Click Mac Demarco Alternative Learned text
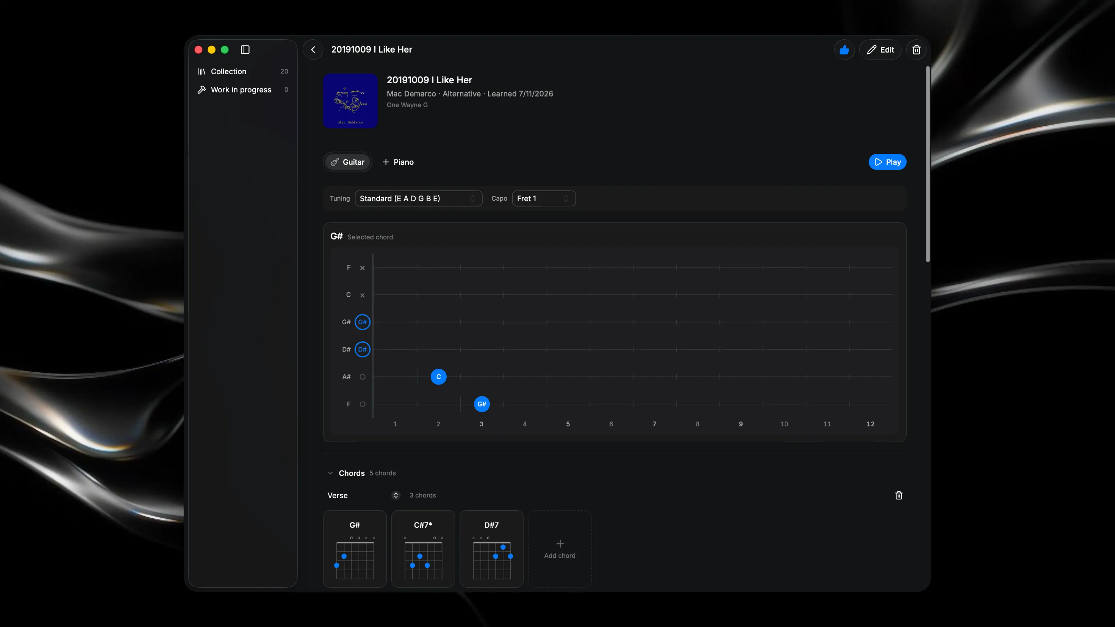The width and height of the screenshot is (1115, 627). coord(470,94)
